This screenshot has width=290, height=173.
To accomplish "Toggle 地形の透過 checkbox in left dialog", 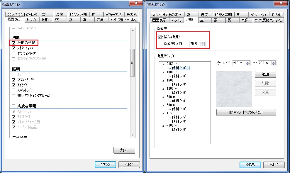I will point(13,43).
